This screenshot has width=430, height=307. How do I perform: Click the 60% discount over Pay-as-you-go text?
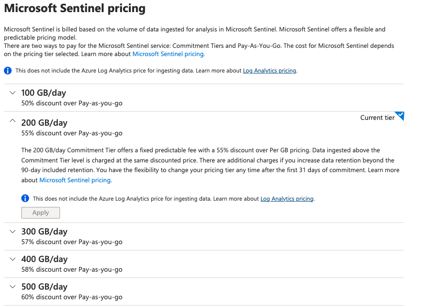[x=72, y=297]
